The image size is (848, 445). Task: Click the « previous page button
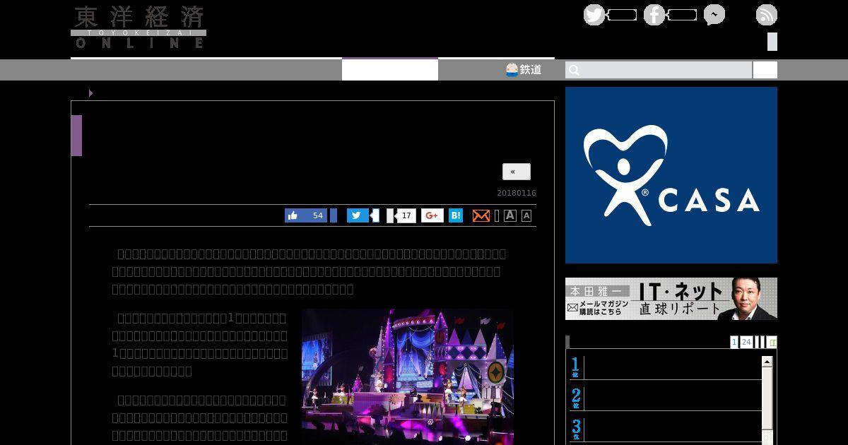[517, 172]
